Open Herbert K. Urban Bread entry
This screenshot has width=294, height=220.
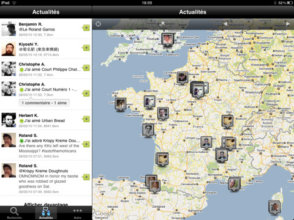(x=46, y=120)
